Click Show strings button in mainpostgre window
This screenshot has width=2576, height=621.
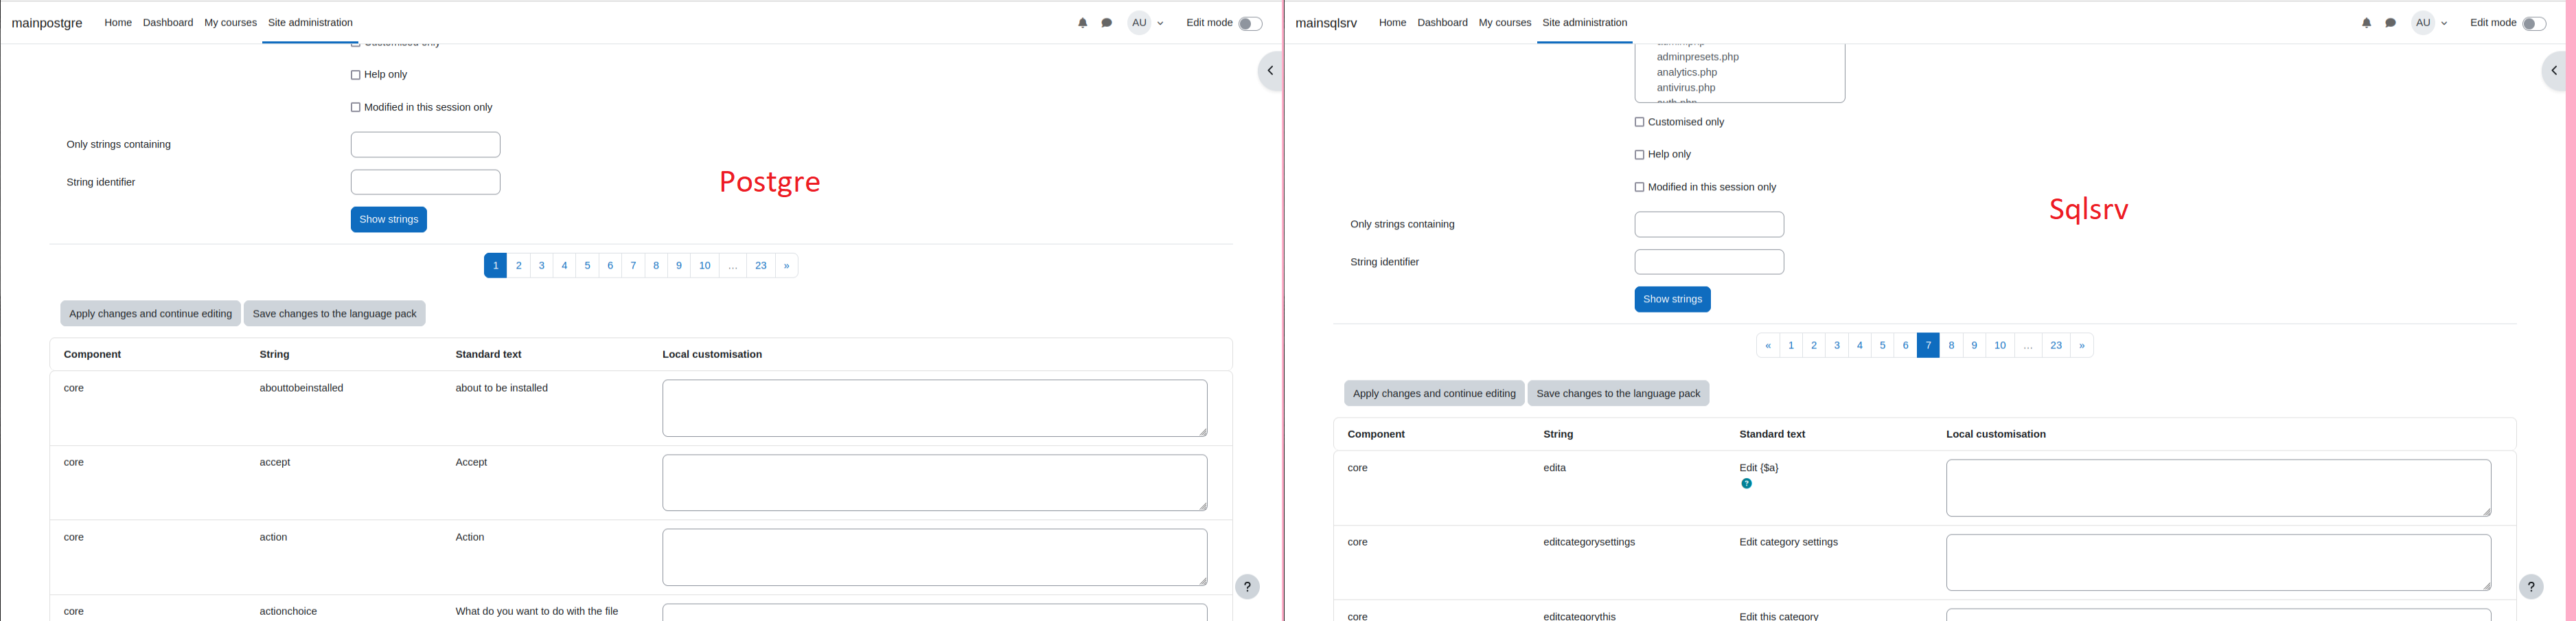(389, 220)
